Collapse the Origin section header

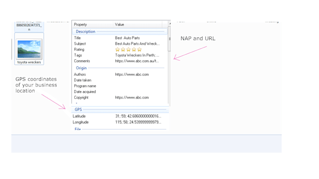(x=120, y=68)
